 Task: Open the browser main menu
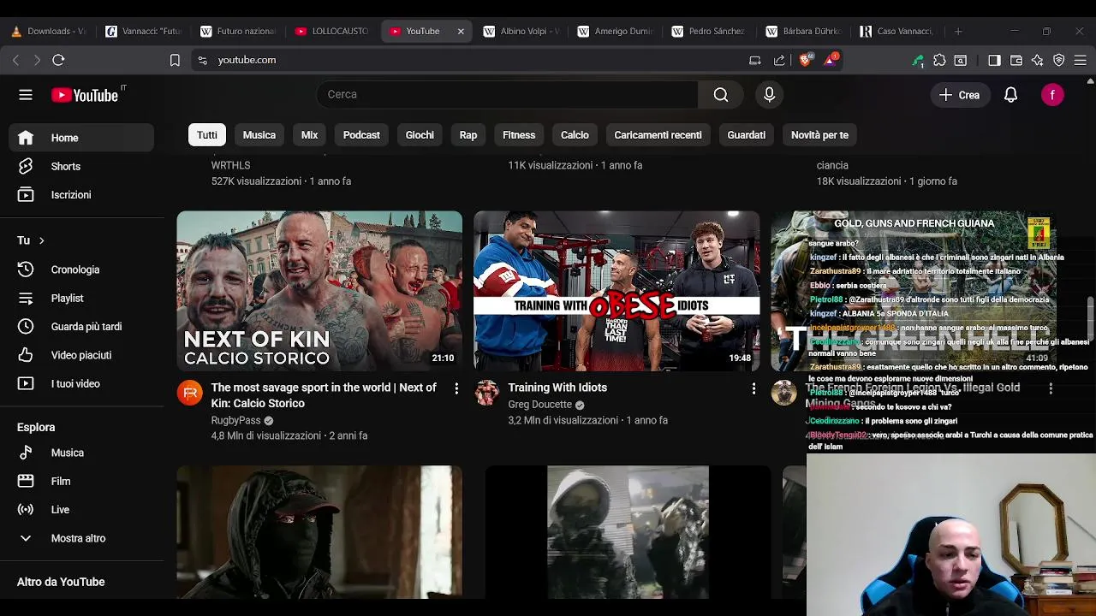[1081, 60]
